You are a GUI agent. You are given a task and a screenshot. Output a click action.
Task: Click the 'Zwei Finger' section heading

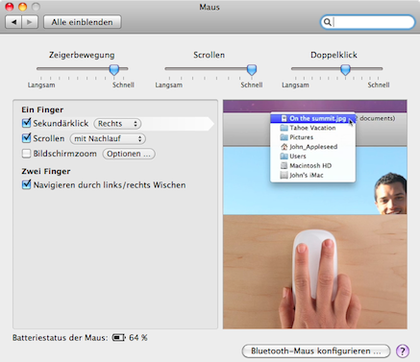click(46, 171)
